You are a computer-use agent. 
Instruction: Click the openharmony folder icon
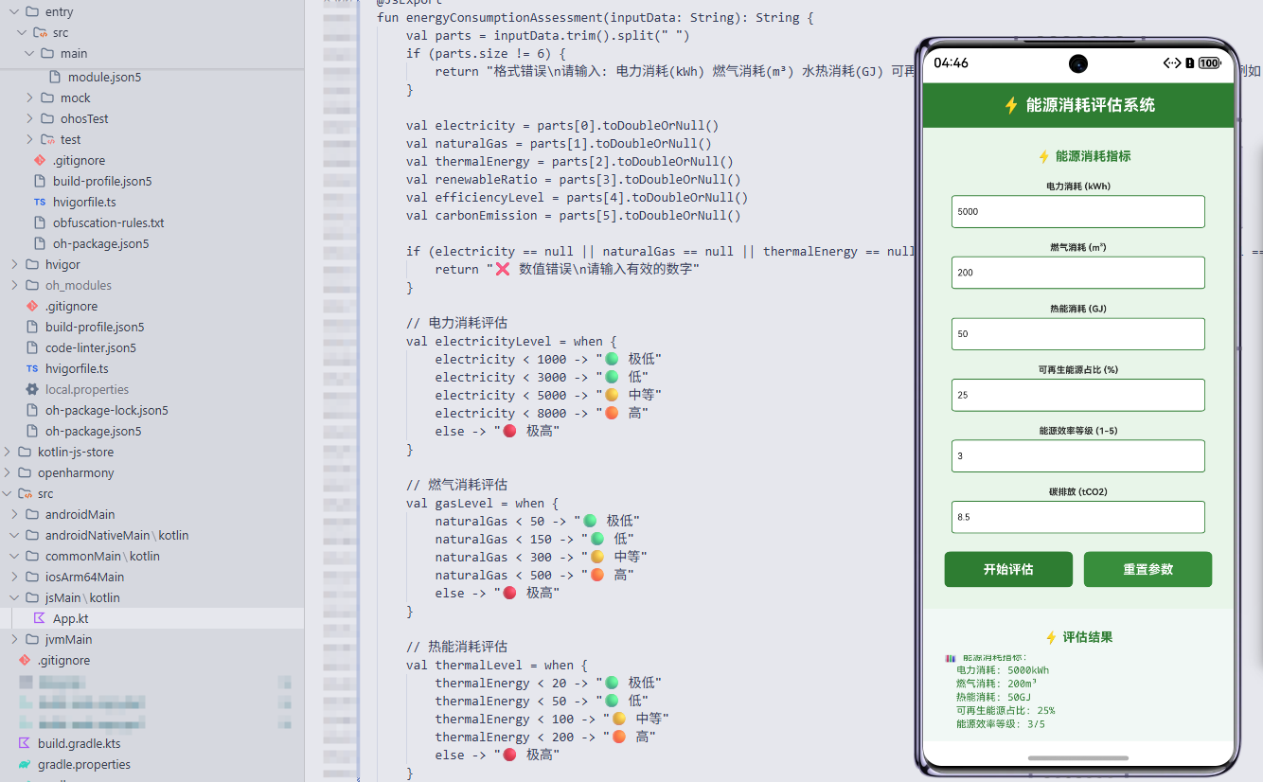25,472
